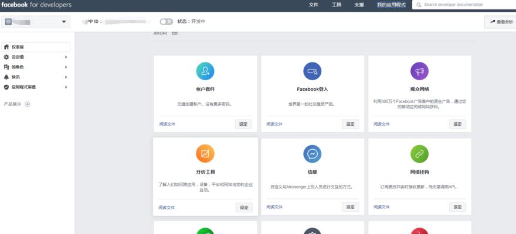
Task: Open the app selector dropdown arrow
Action: [64, 22]
